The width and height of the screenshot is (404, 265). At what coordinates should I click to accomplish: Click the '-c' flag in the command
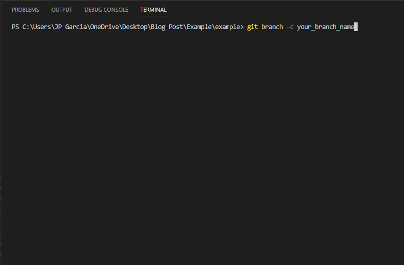pyautogui.click(x=290, y=27)
